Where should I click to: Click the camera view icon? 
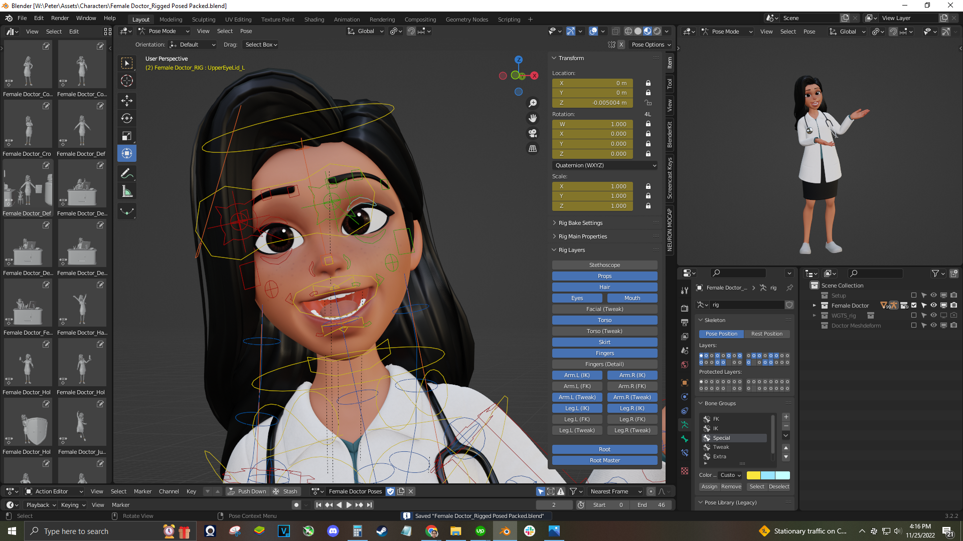pyautogui.click(x=533, y=133)
